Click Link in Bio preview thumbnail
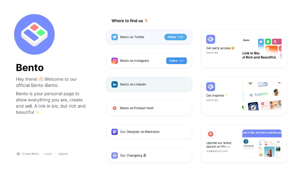The height and width of the screenshot is (169, 301). tap(262, 49)
